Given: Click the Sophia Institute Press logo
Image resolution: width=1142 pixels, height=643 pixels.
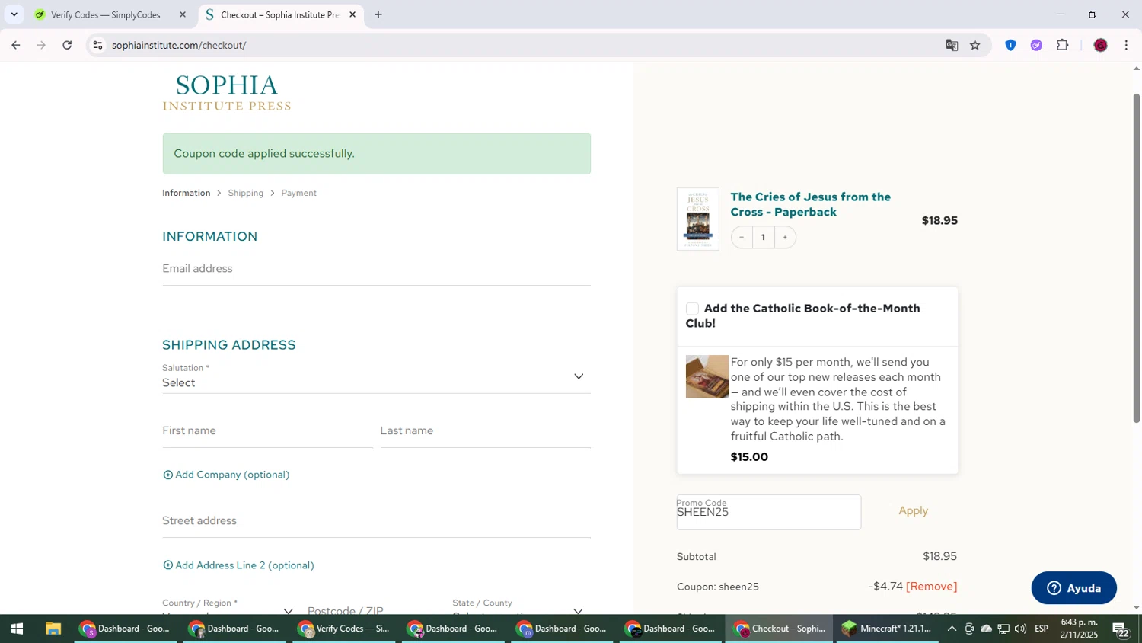Looking at the screenshot, I should [226, 92].
